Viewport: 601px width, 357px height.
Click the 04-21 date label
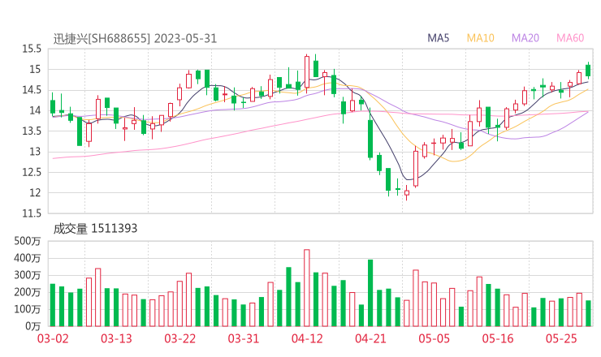pyautogui.click(x=370, y=338)
